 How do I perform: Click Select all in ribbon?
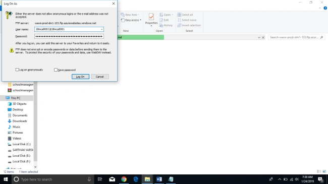pyautogui.click(x=185, y=15)
